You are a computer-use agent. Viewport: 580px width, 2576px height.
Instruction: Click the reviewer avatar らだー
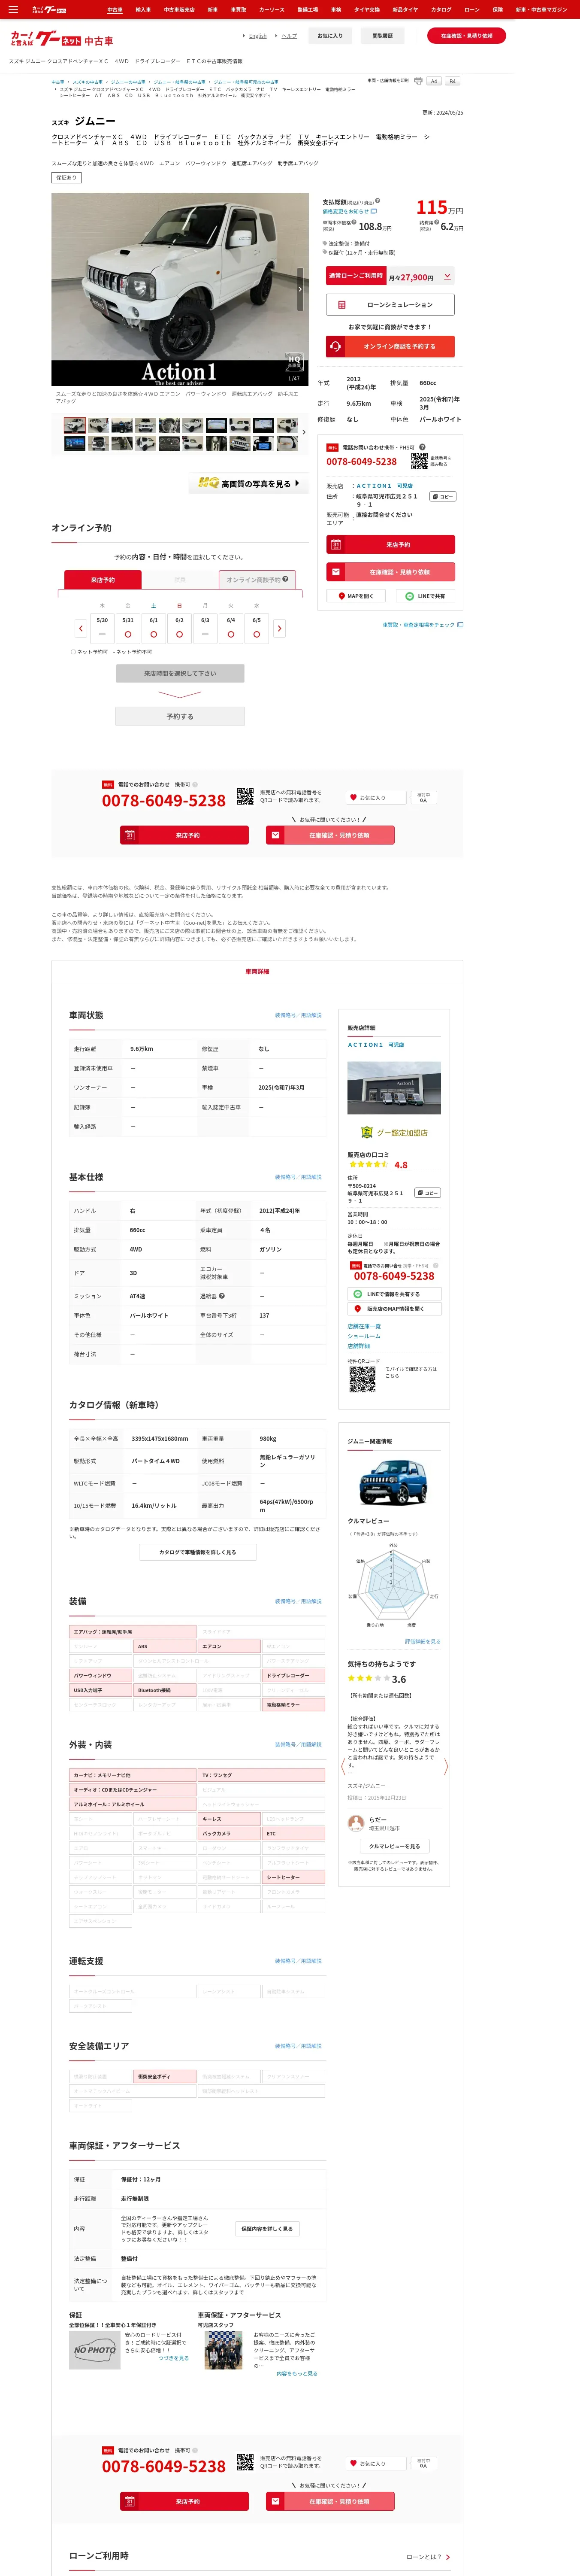pos(355,1823)
